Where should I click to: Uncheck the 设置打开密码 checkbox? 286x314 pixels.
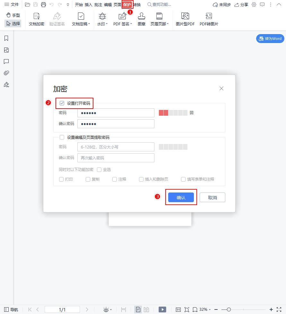point(62,103)
